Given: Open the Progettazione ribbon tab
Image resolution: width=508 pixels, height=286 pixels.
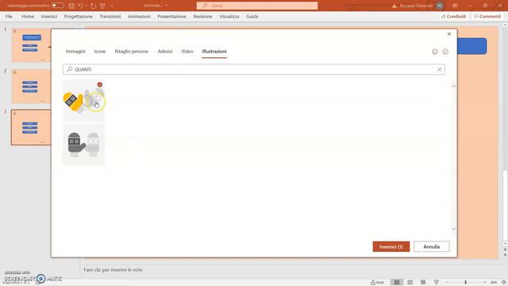Looking at the screenshot, I should [x=78, y=16].
